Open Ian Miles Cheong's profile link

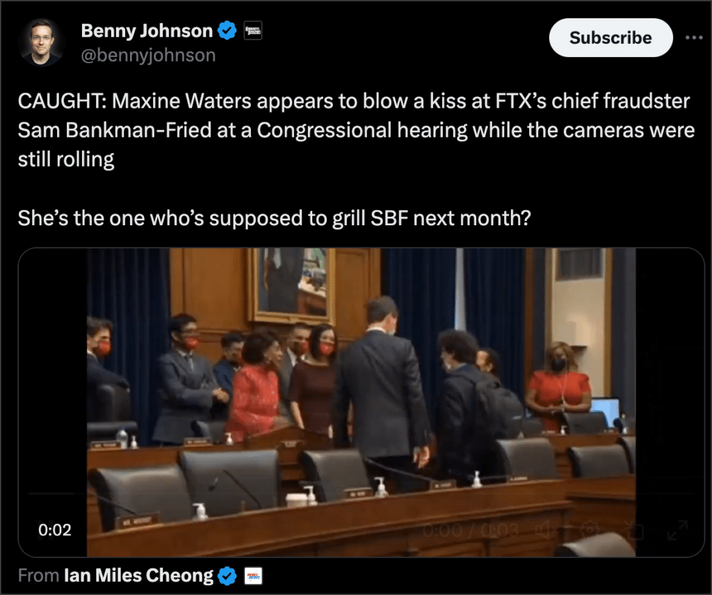(139, 576)
